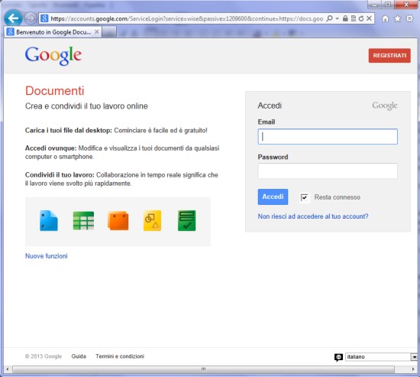
Task: Open Non riesci ad accedere link
Action: coord(313,216)
